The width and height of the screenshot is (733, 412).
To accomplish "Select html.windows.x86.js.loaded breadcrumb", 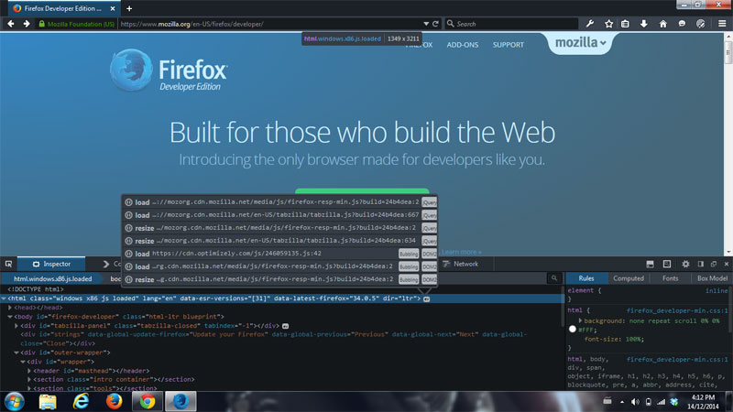I will click(x=53, y=279).
